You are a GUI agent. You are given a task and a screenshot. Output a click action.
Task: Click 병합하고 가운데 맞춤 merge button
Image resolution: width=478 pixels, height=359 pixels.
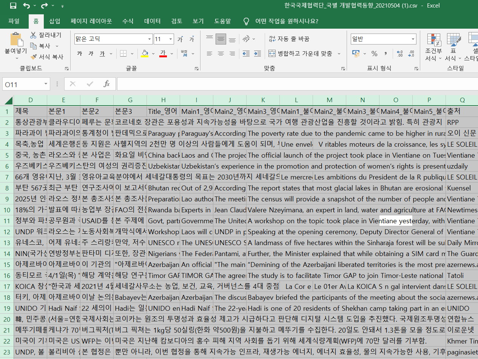[x=301, y=54]
